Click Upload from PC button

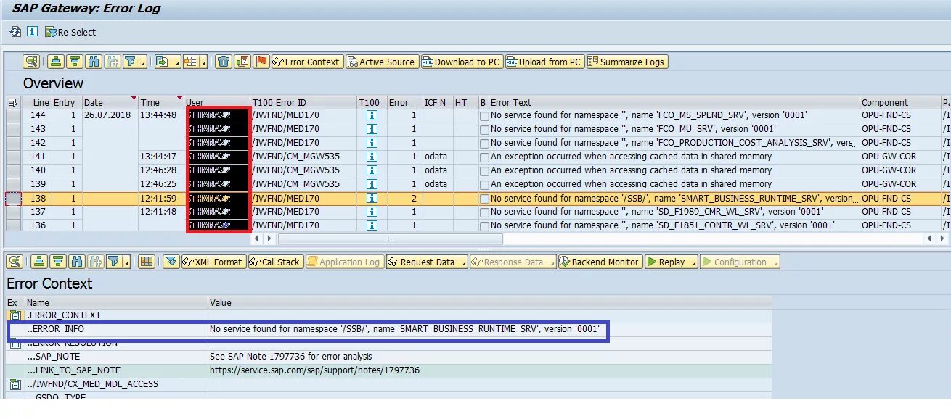[544, 62]
